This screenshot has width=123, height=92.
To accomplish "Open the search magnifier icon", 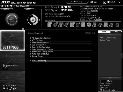I will pos(104,2).
